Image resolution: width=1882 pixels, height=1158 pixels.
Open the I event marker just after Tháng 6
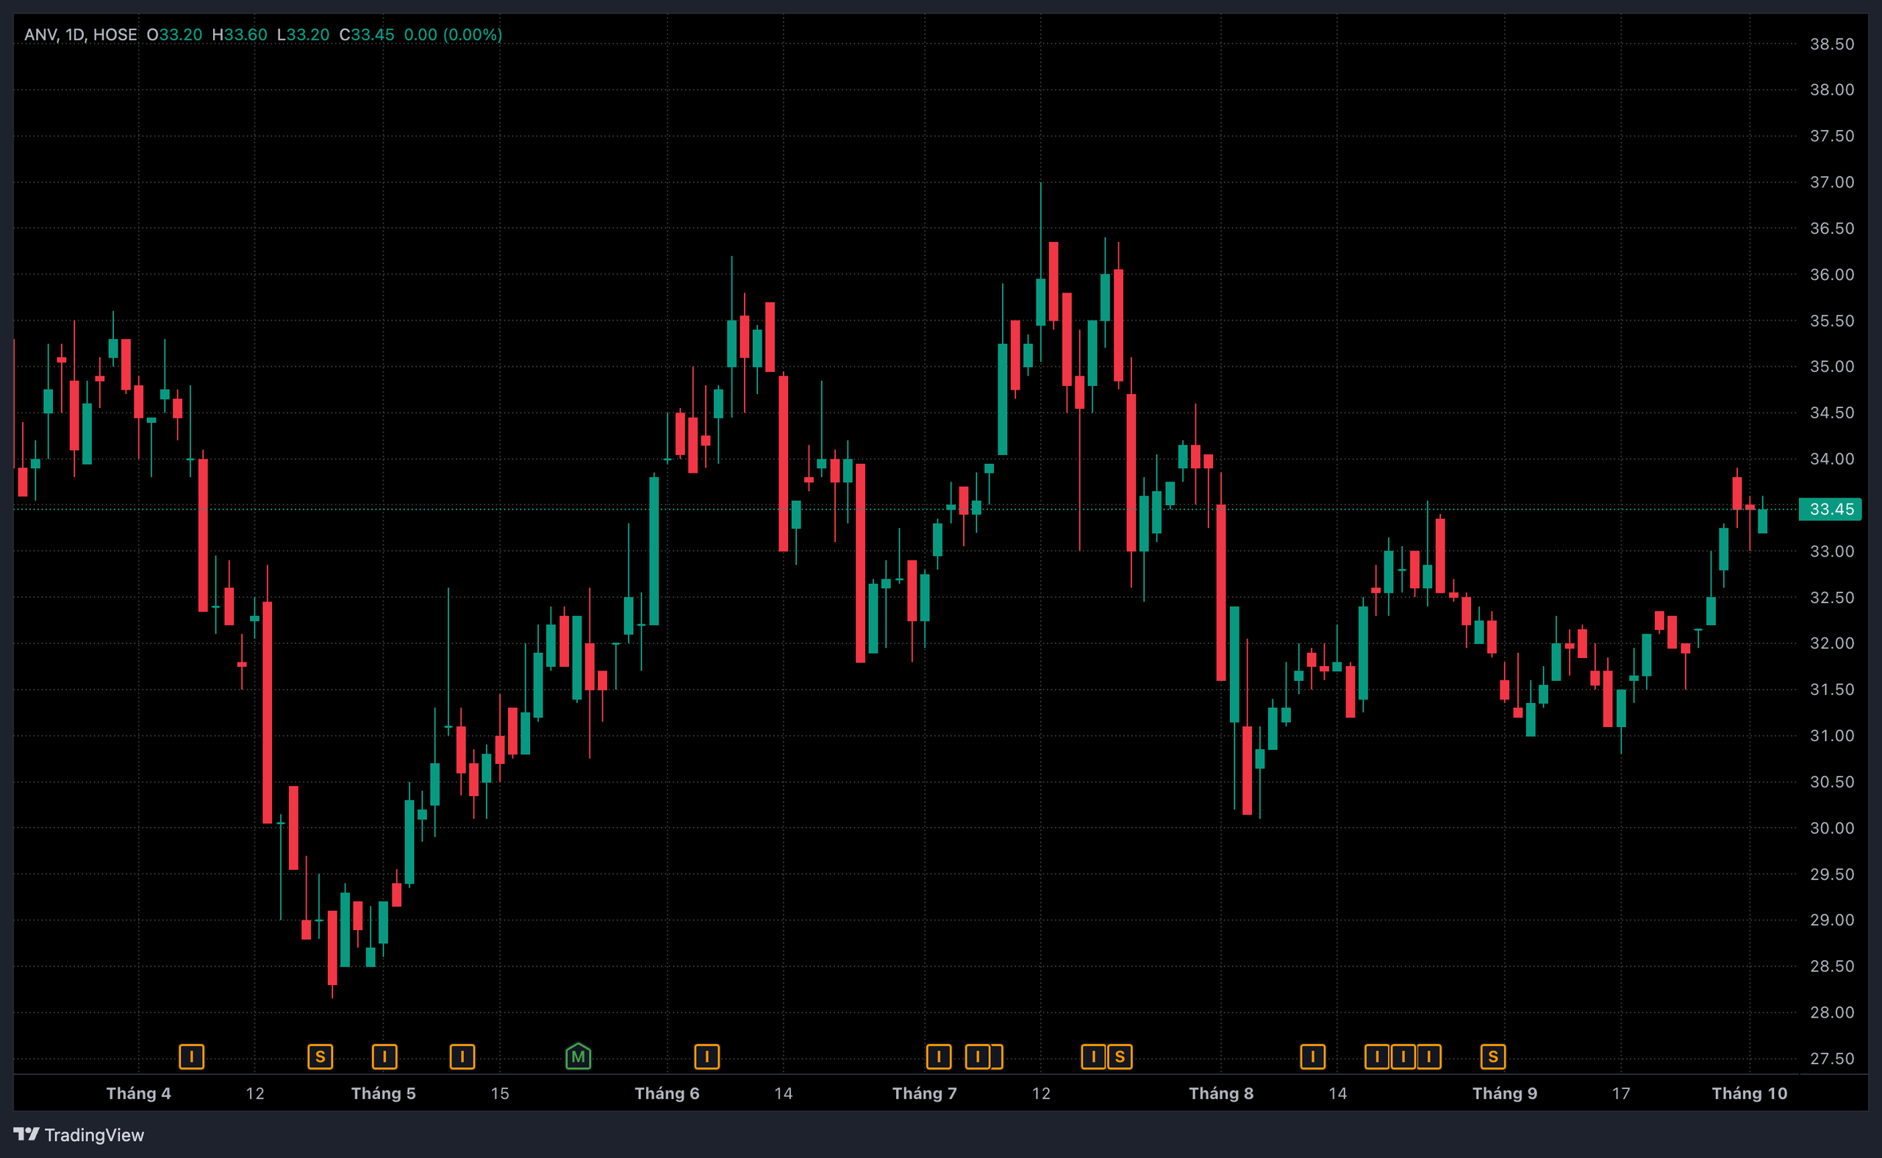(706, 1057)
